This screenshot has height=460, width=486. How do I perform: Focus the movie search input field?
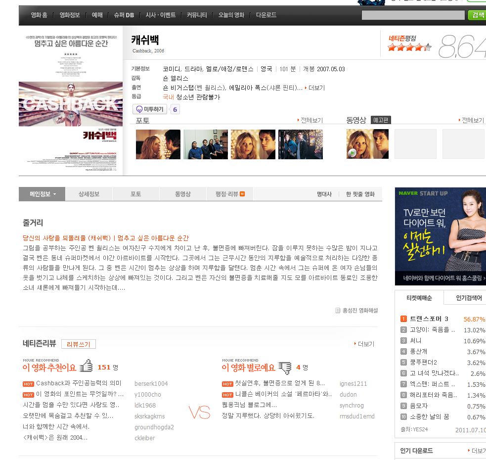coord(413,15)
